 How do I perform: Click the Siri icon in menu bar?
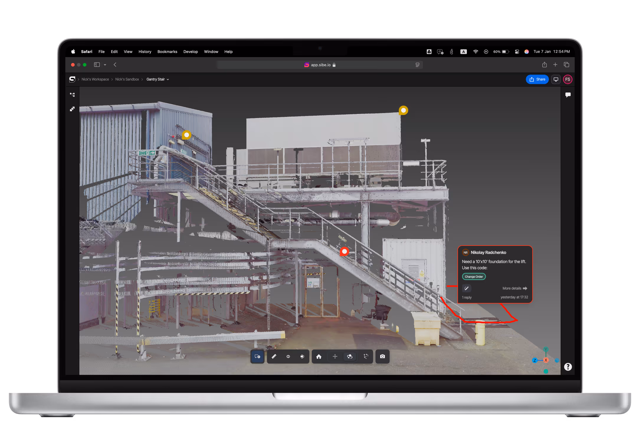(x=526, y=52)
